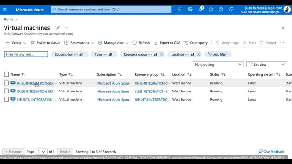This screenshot has height=164, width=292.
Task: Open the Location == all filter pill
Action: pos(182,54)
